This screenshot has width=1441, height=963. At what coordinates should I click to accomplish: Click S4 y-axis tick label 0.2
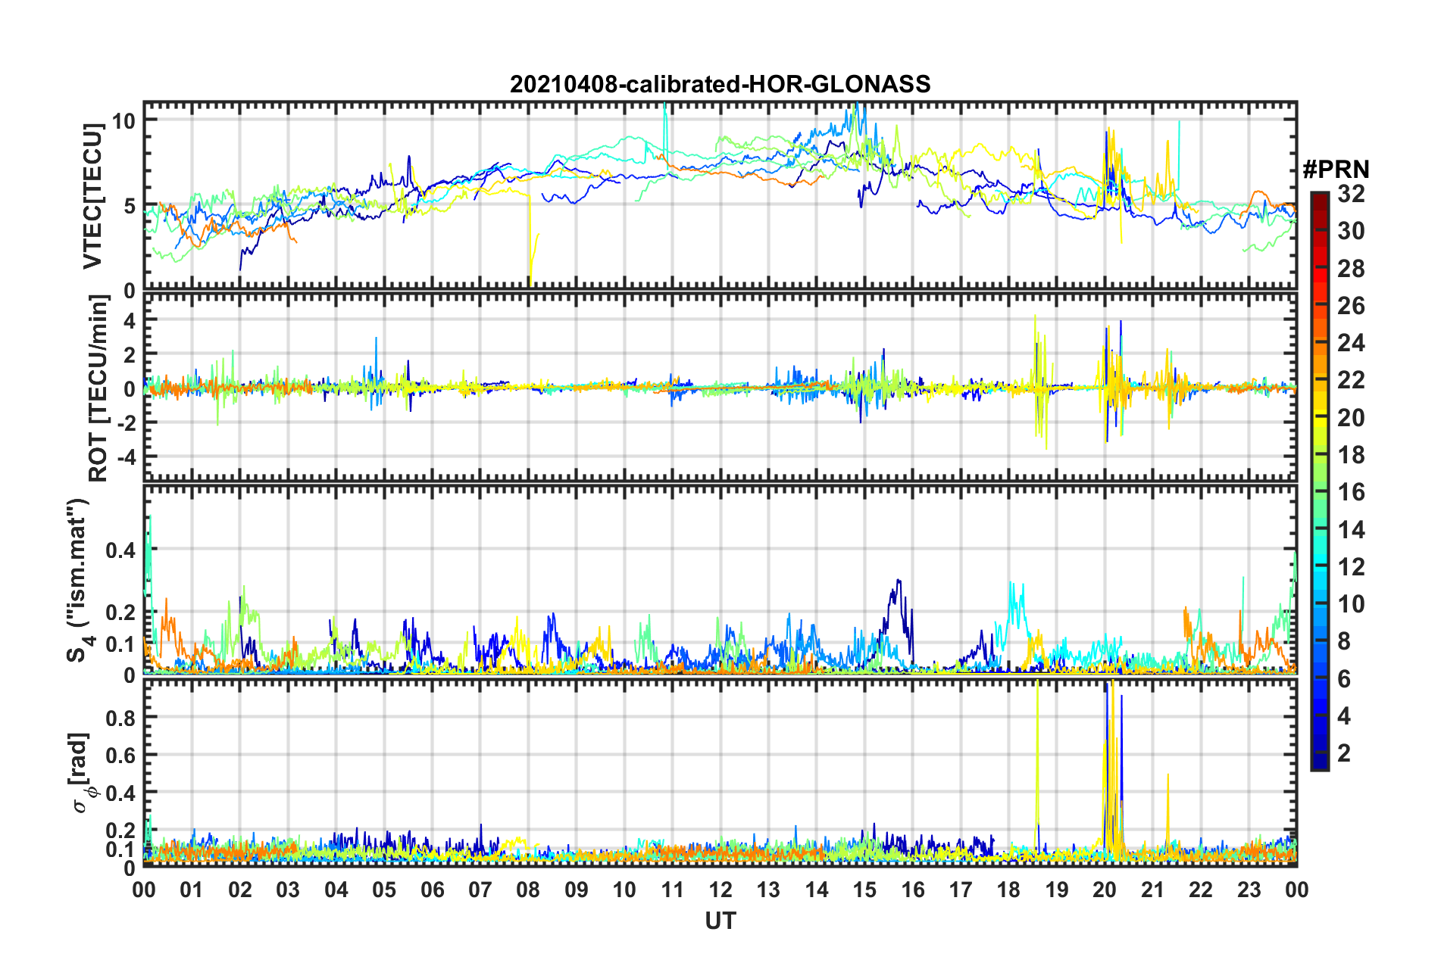pos(121,612)
